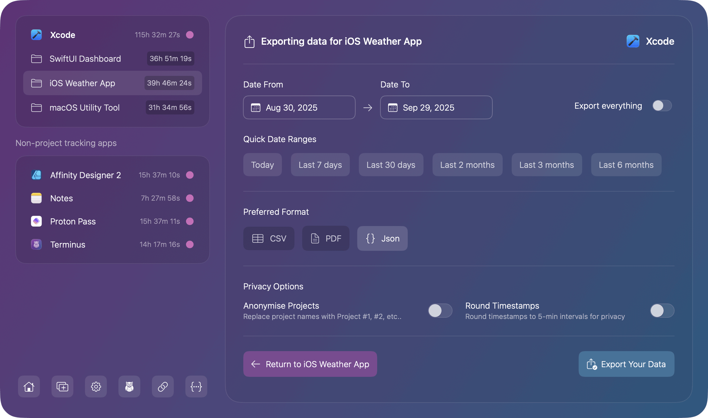Enable the Export everything toggle

tap(661, 105)
